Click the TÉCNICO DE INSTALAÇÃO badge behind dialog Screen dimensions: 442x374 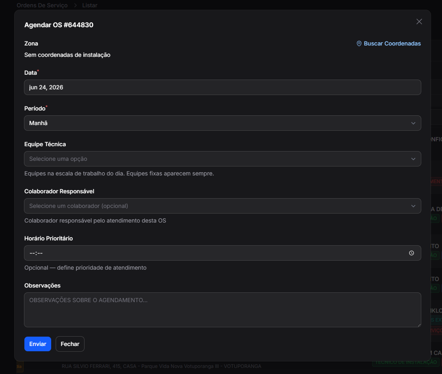[x=406, y=362]
